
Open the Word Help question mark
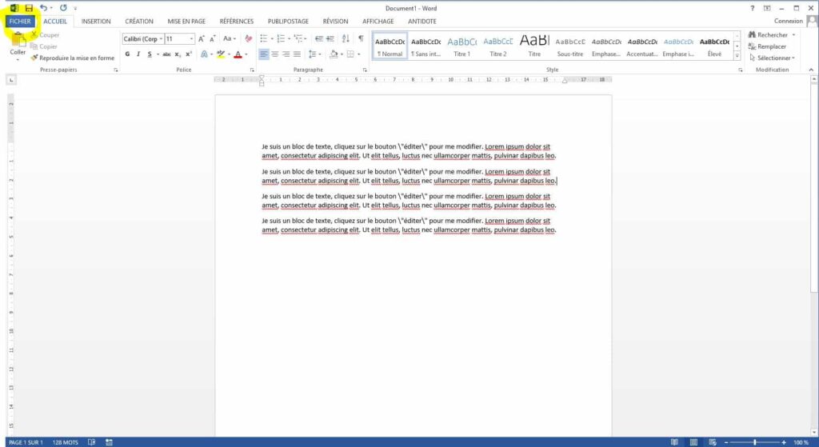click(x=752, y=8)
